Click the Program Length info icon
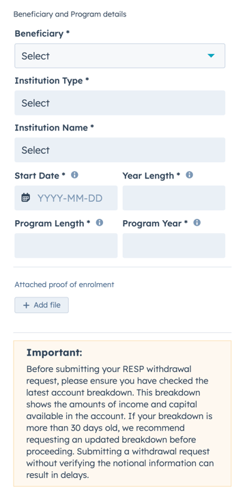Screen dimensions: 247x495 point(100,223)
